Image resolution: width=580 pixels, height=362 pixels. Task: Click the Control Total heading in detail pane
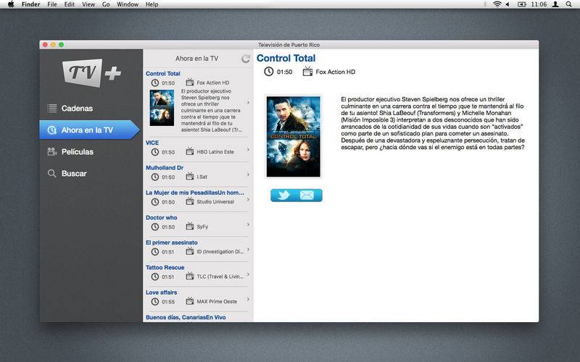click(286, 59)
